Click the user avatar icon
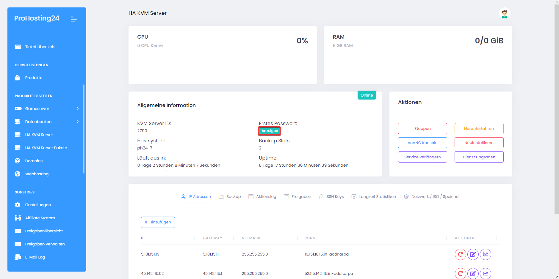The width and height of the screenshot is (559, 279). pyautogui.click(x=505, y=13)
